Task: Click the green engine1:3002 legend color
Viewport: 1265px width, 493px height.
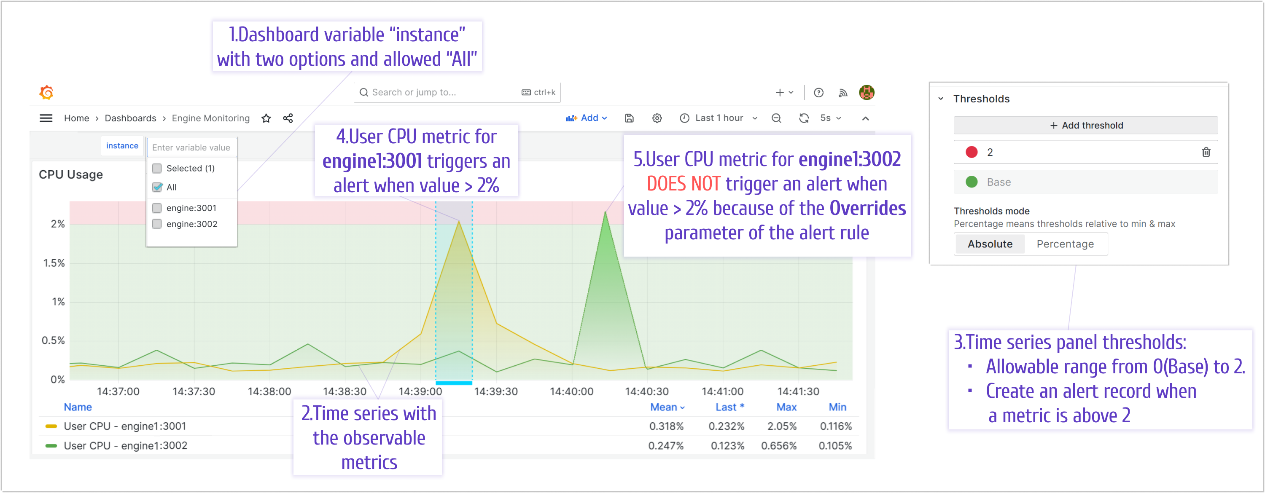Action: (51, 446)
